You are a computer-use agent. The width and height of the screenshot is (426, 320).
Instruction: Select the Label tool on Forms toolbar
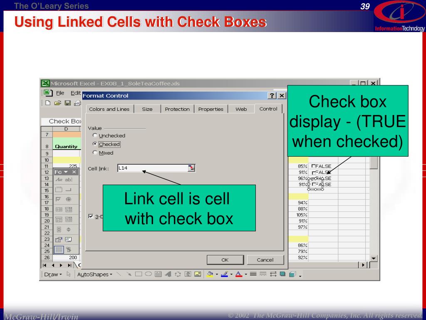point(59,180)
